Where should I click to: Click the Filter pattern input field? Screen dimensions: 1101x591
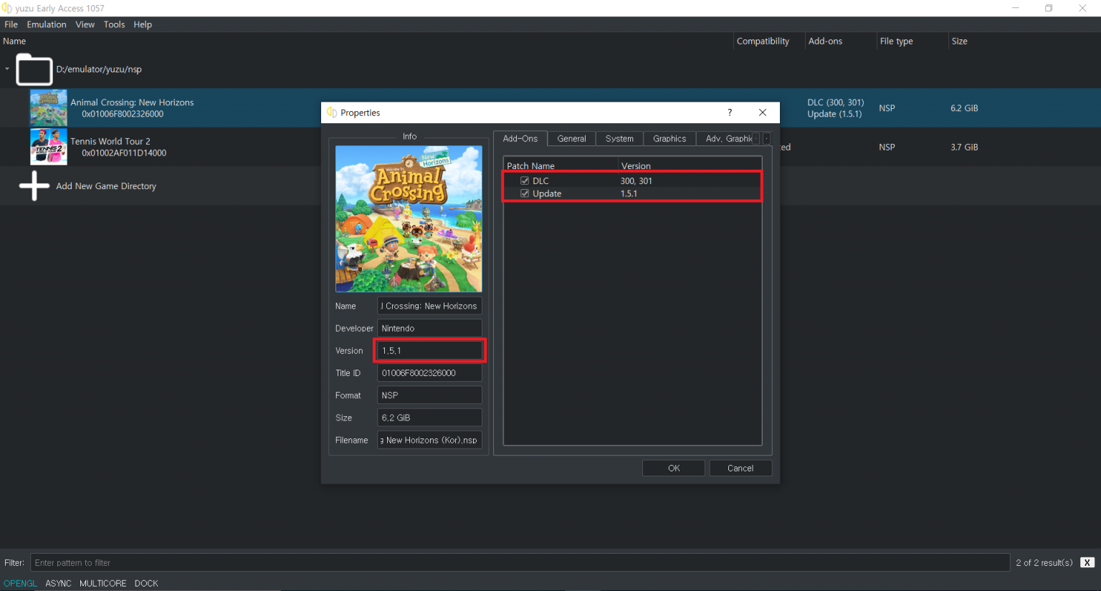coord(520,562)
